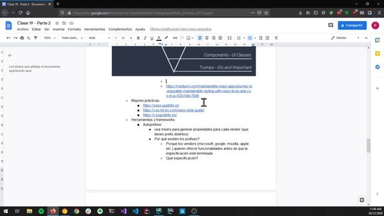This screenshot has height=216, width=384.
Task: Open the Keep side panel
Action: (377, 53)
